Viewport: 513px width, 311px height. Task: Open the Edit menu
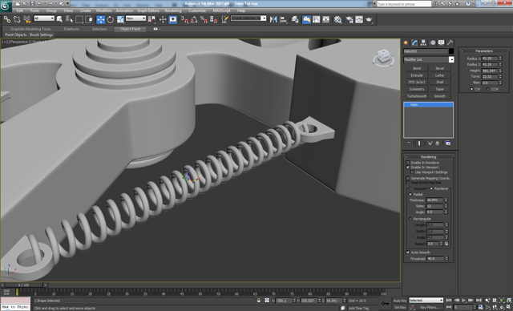(20, 10)
